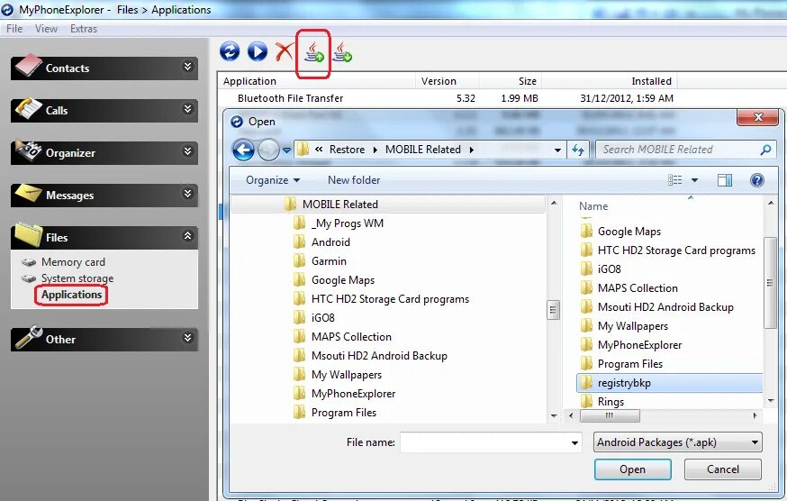The image size is (787, 501).
Task: Click the Cancel button
Action: pos(723,469)
